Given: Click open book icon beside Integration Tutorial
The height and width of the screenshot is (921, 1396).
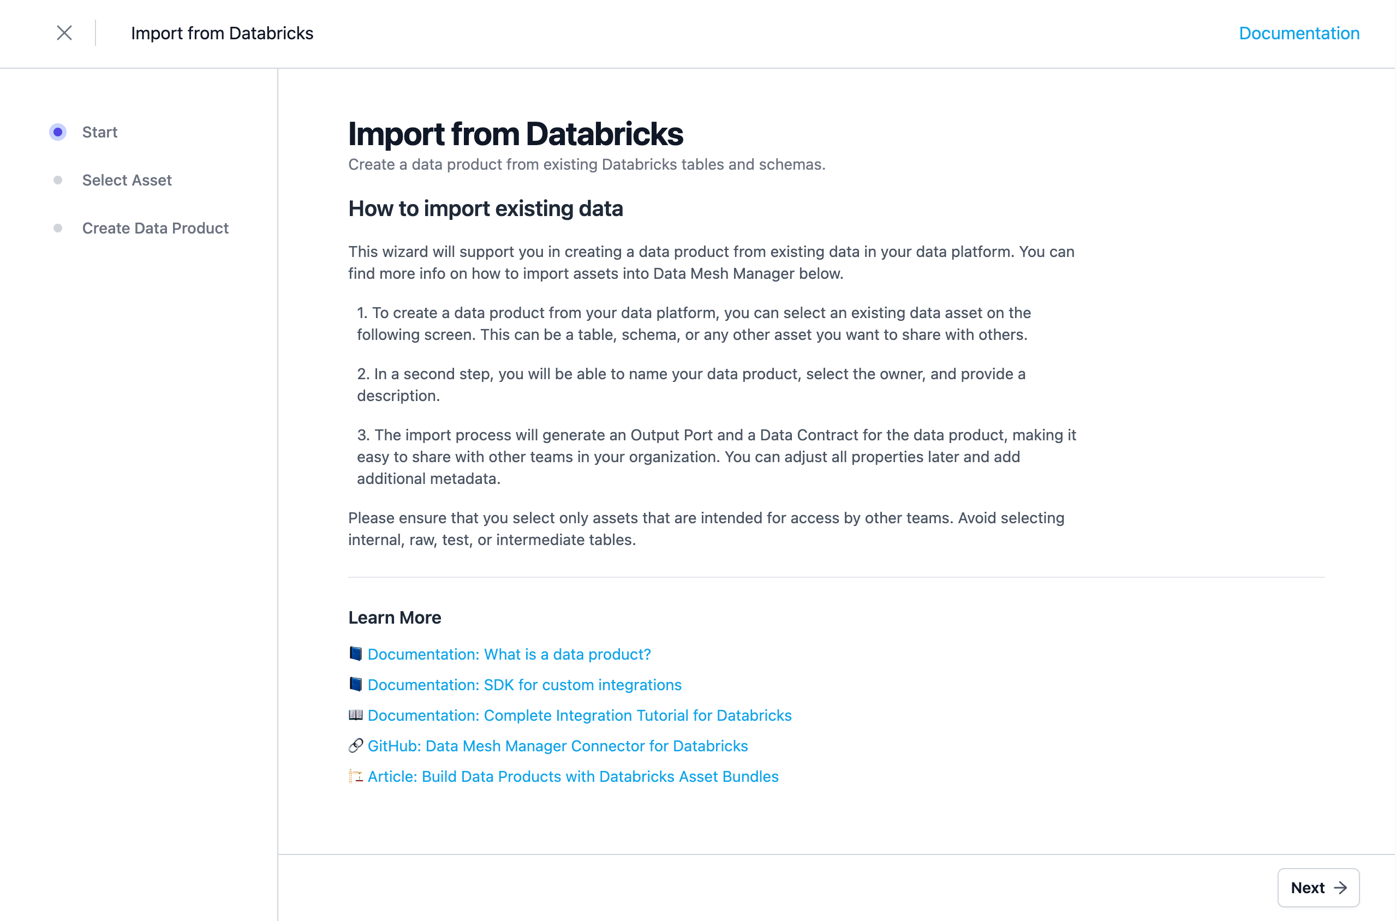Looking at the screenshot, I should point(355,715).
